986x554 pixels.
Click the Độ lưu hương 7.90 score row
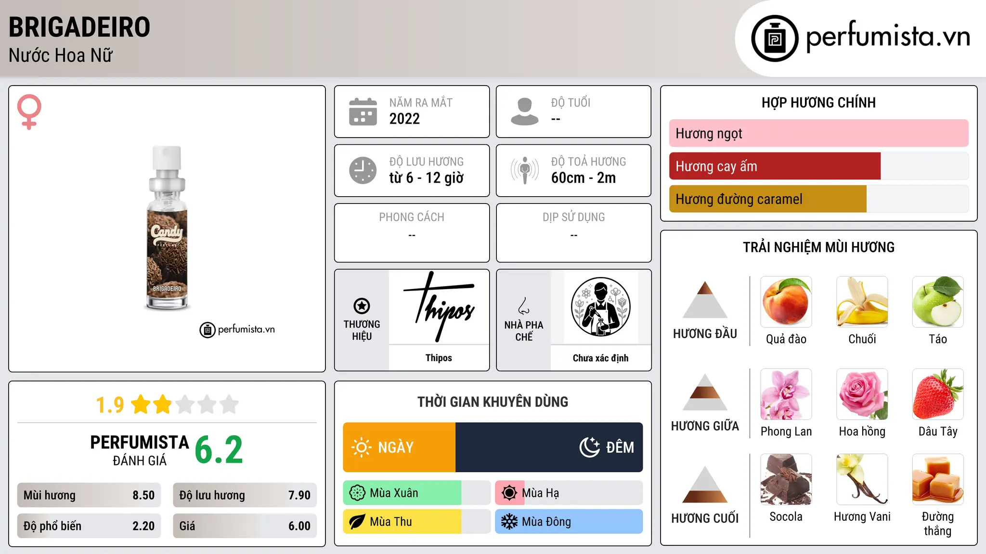245,495
